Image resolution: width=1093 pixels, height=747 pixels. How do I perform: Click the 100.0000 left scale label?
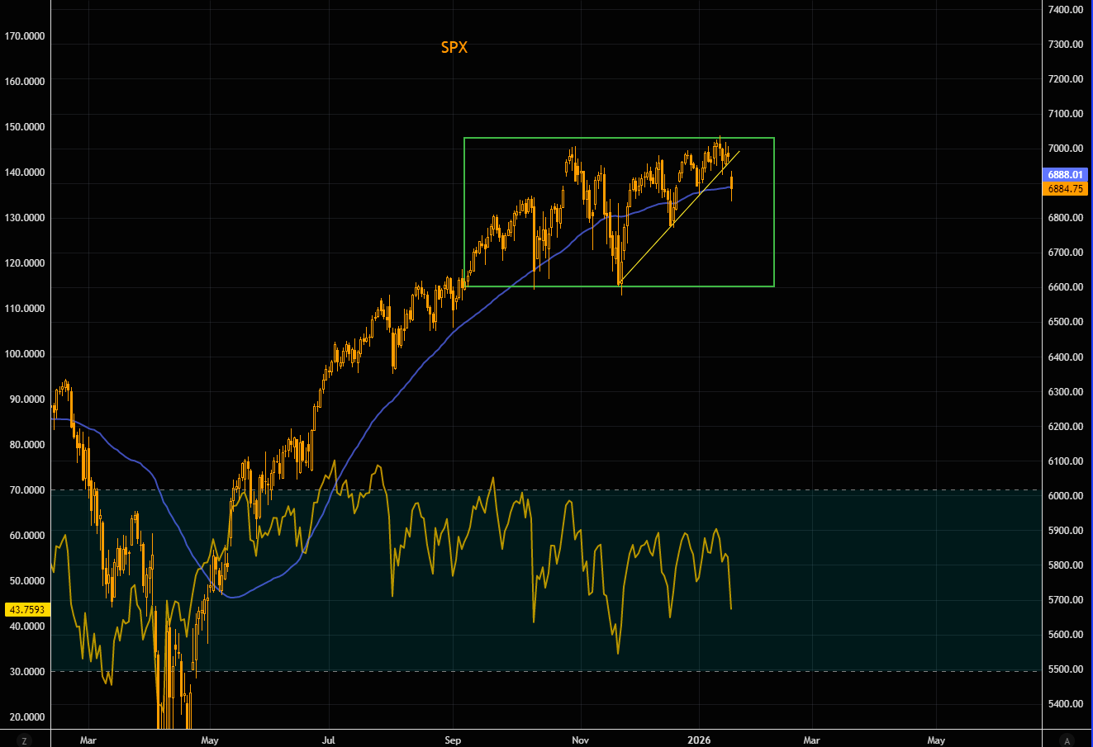[x=24, y=354]
